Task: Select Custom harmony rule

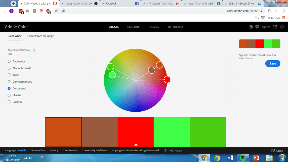Action: pos(9,102)
